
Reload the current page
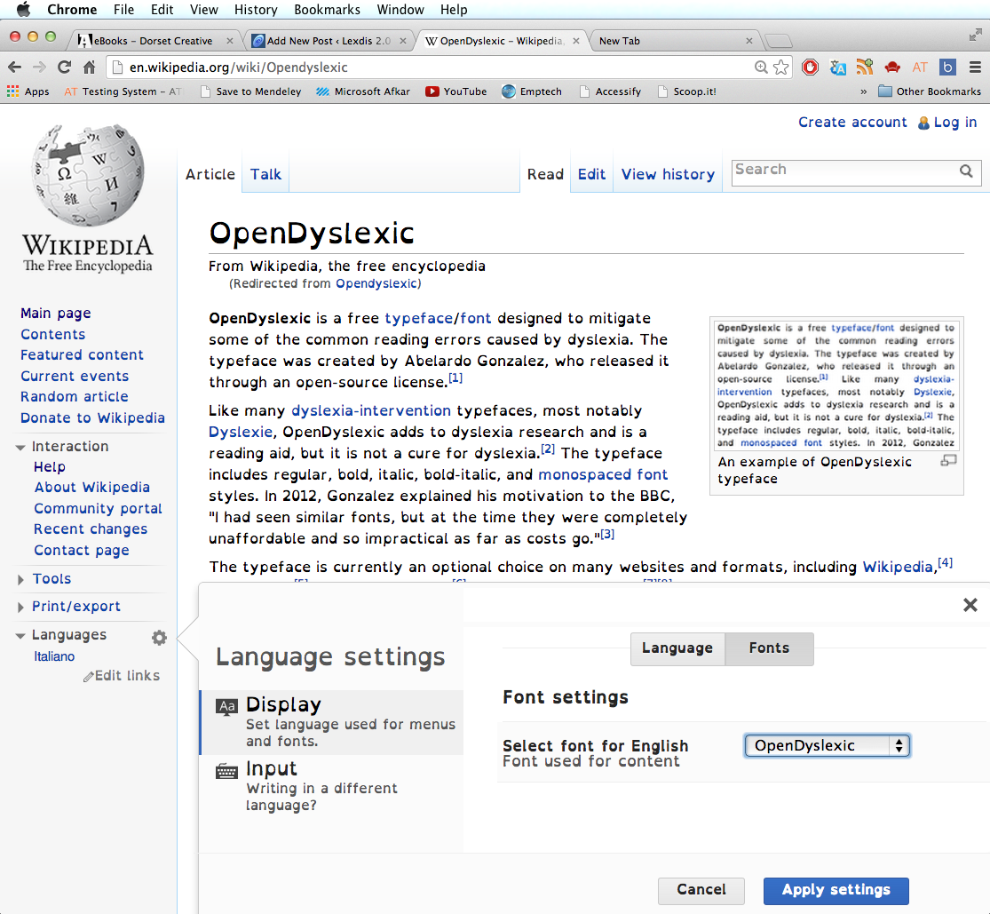pos(64,67)
